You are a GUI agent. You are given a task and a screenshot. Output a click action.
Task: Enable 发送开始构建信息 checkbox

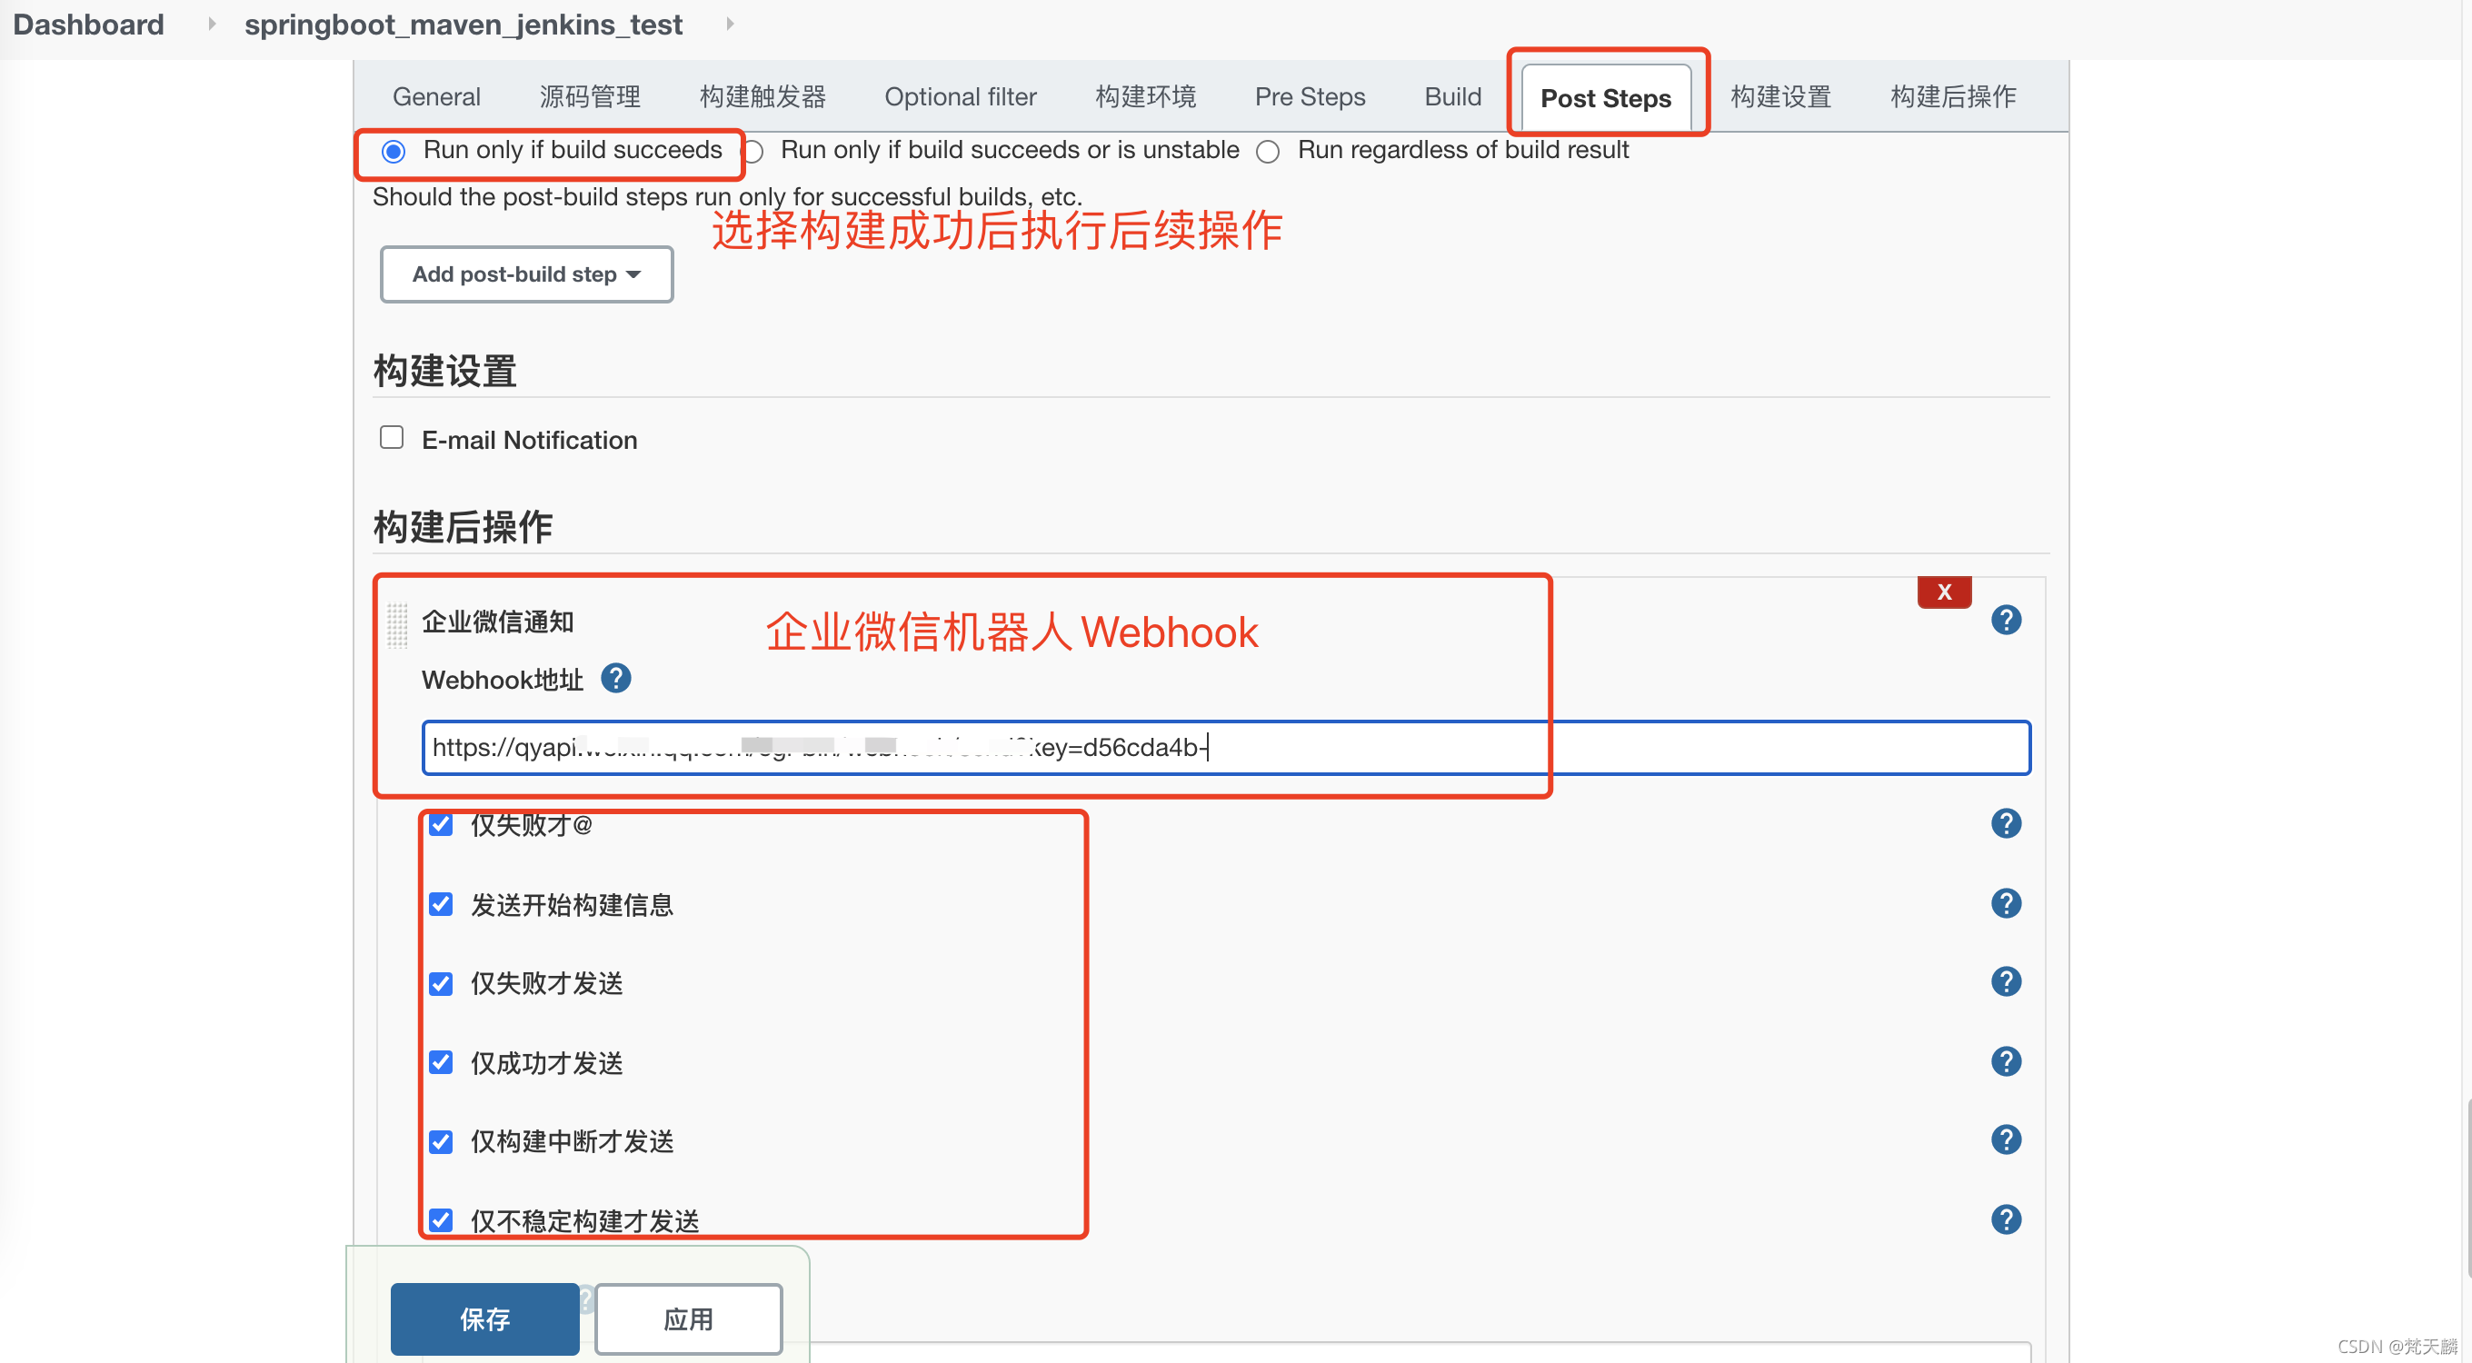point(440,903)
